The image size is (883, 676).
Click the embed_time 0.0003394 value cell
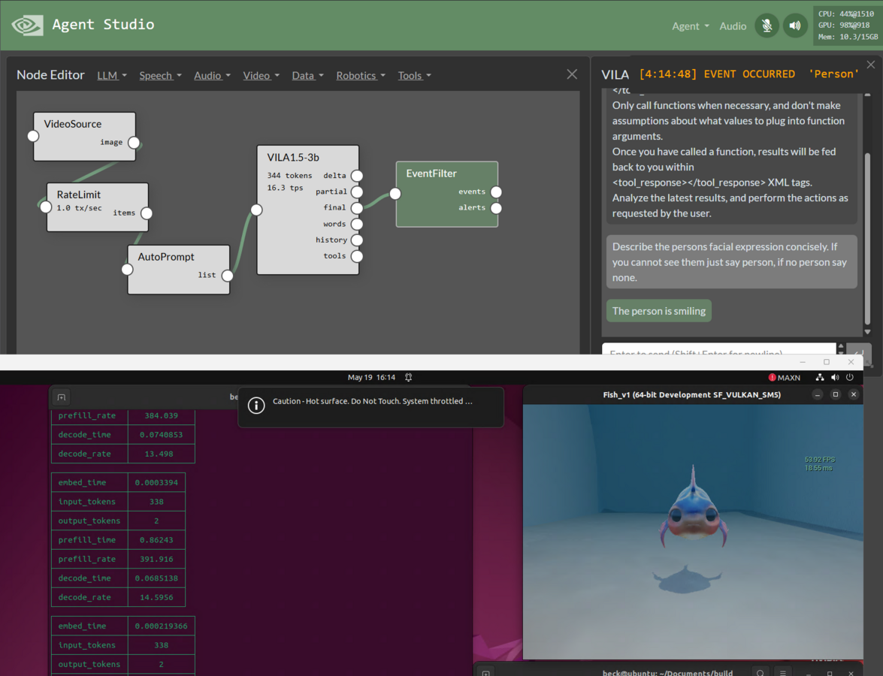coord(156,482)
